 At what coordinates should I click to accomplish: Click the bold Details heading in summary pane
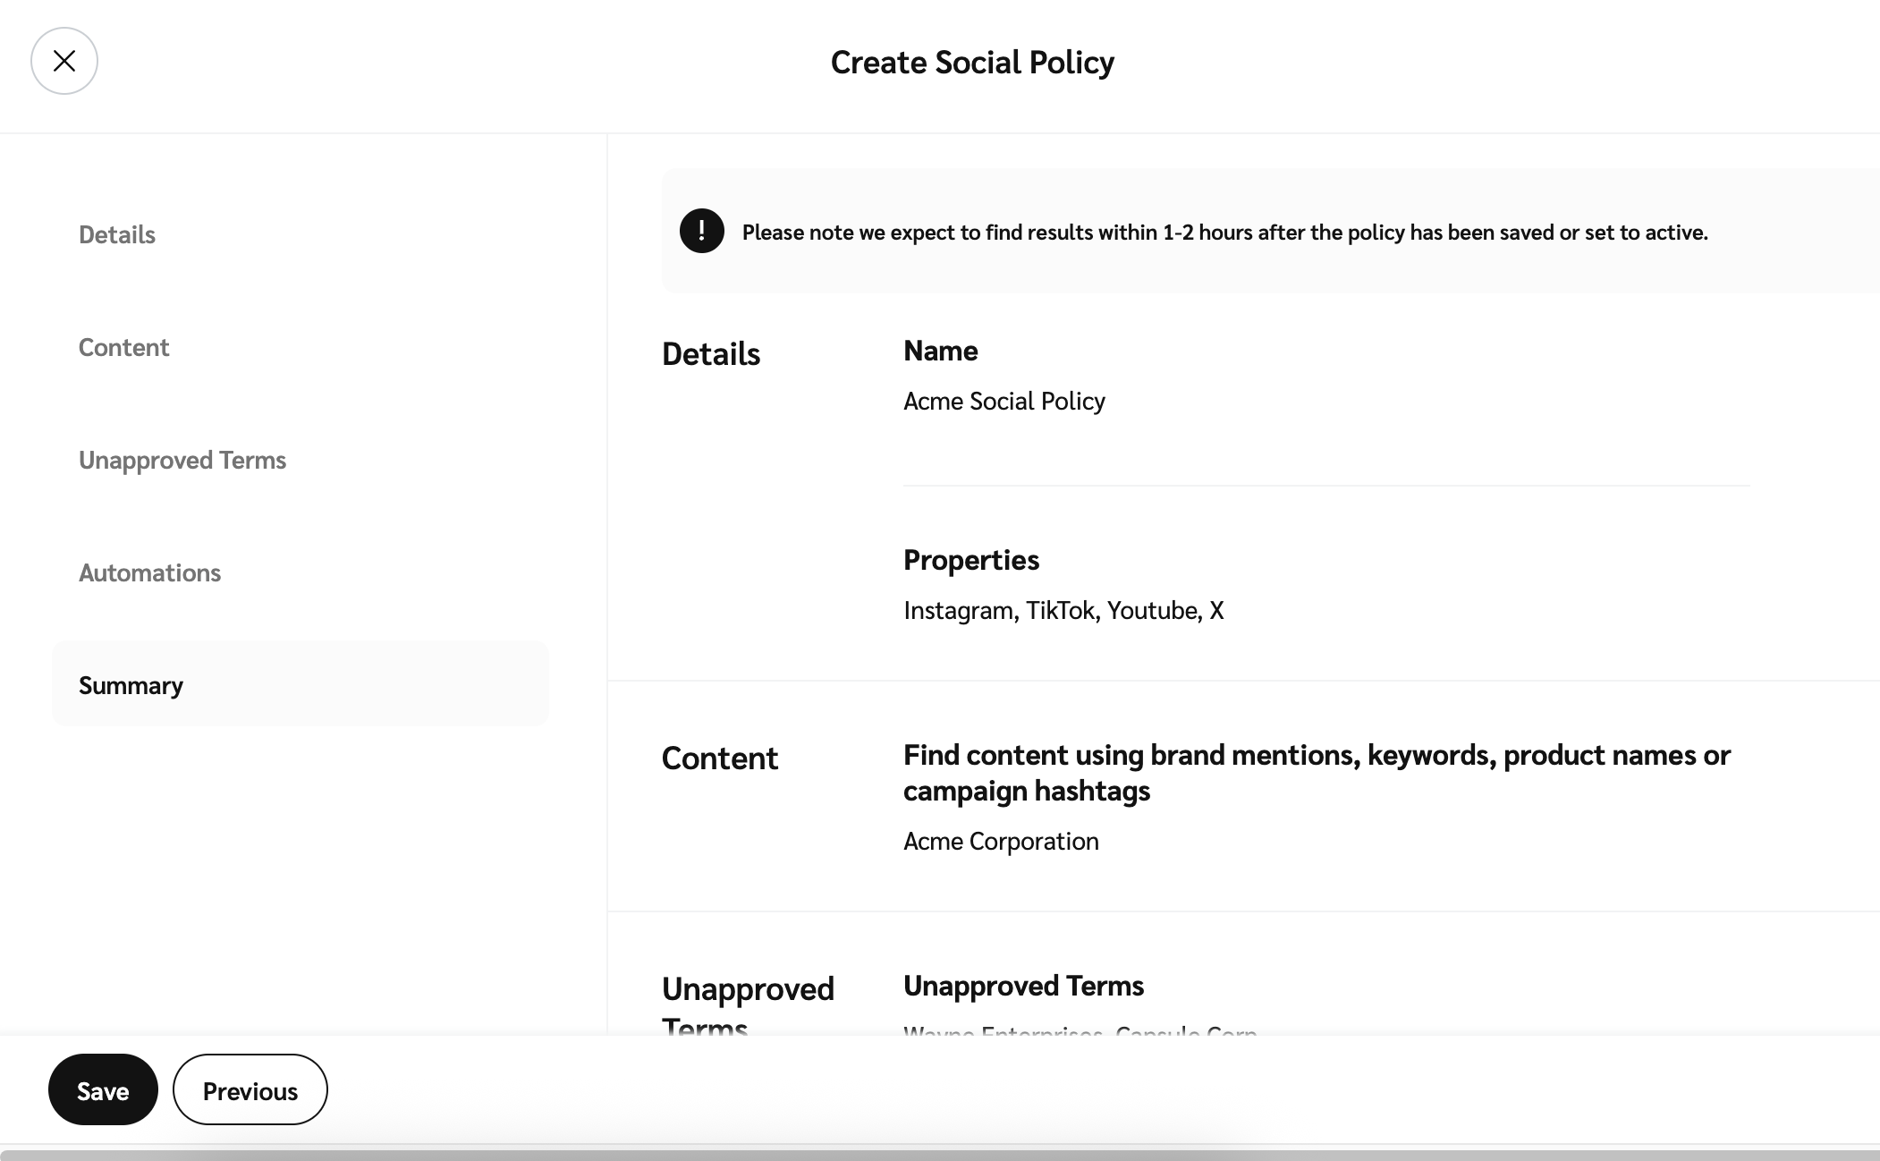coord(711,354)
